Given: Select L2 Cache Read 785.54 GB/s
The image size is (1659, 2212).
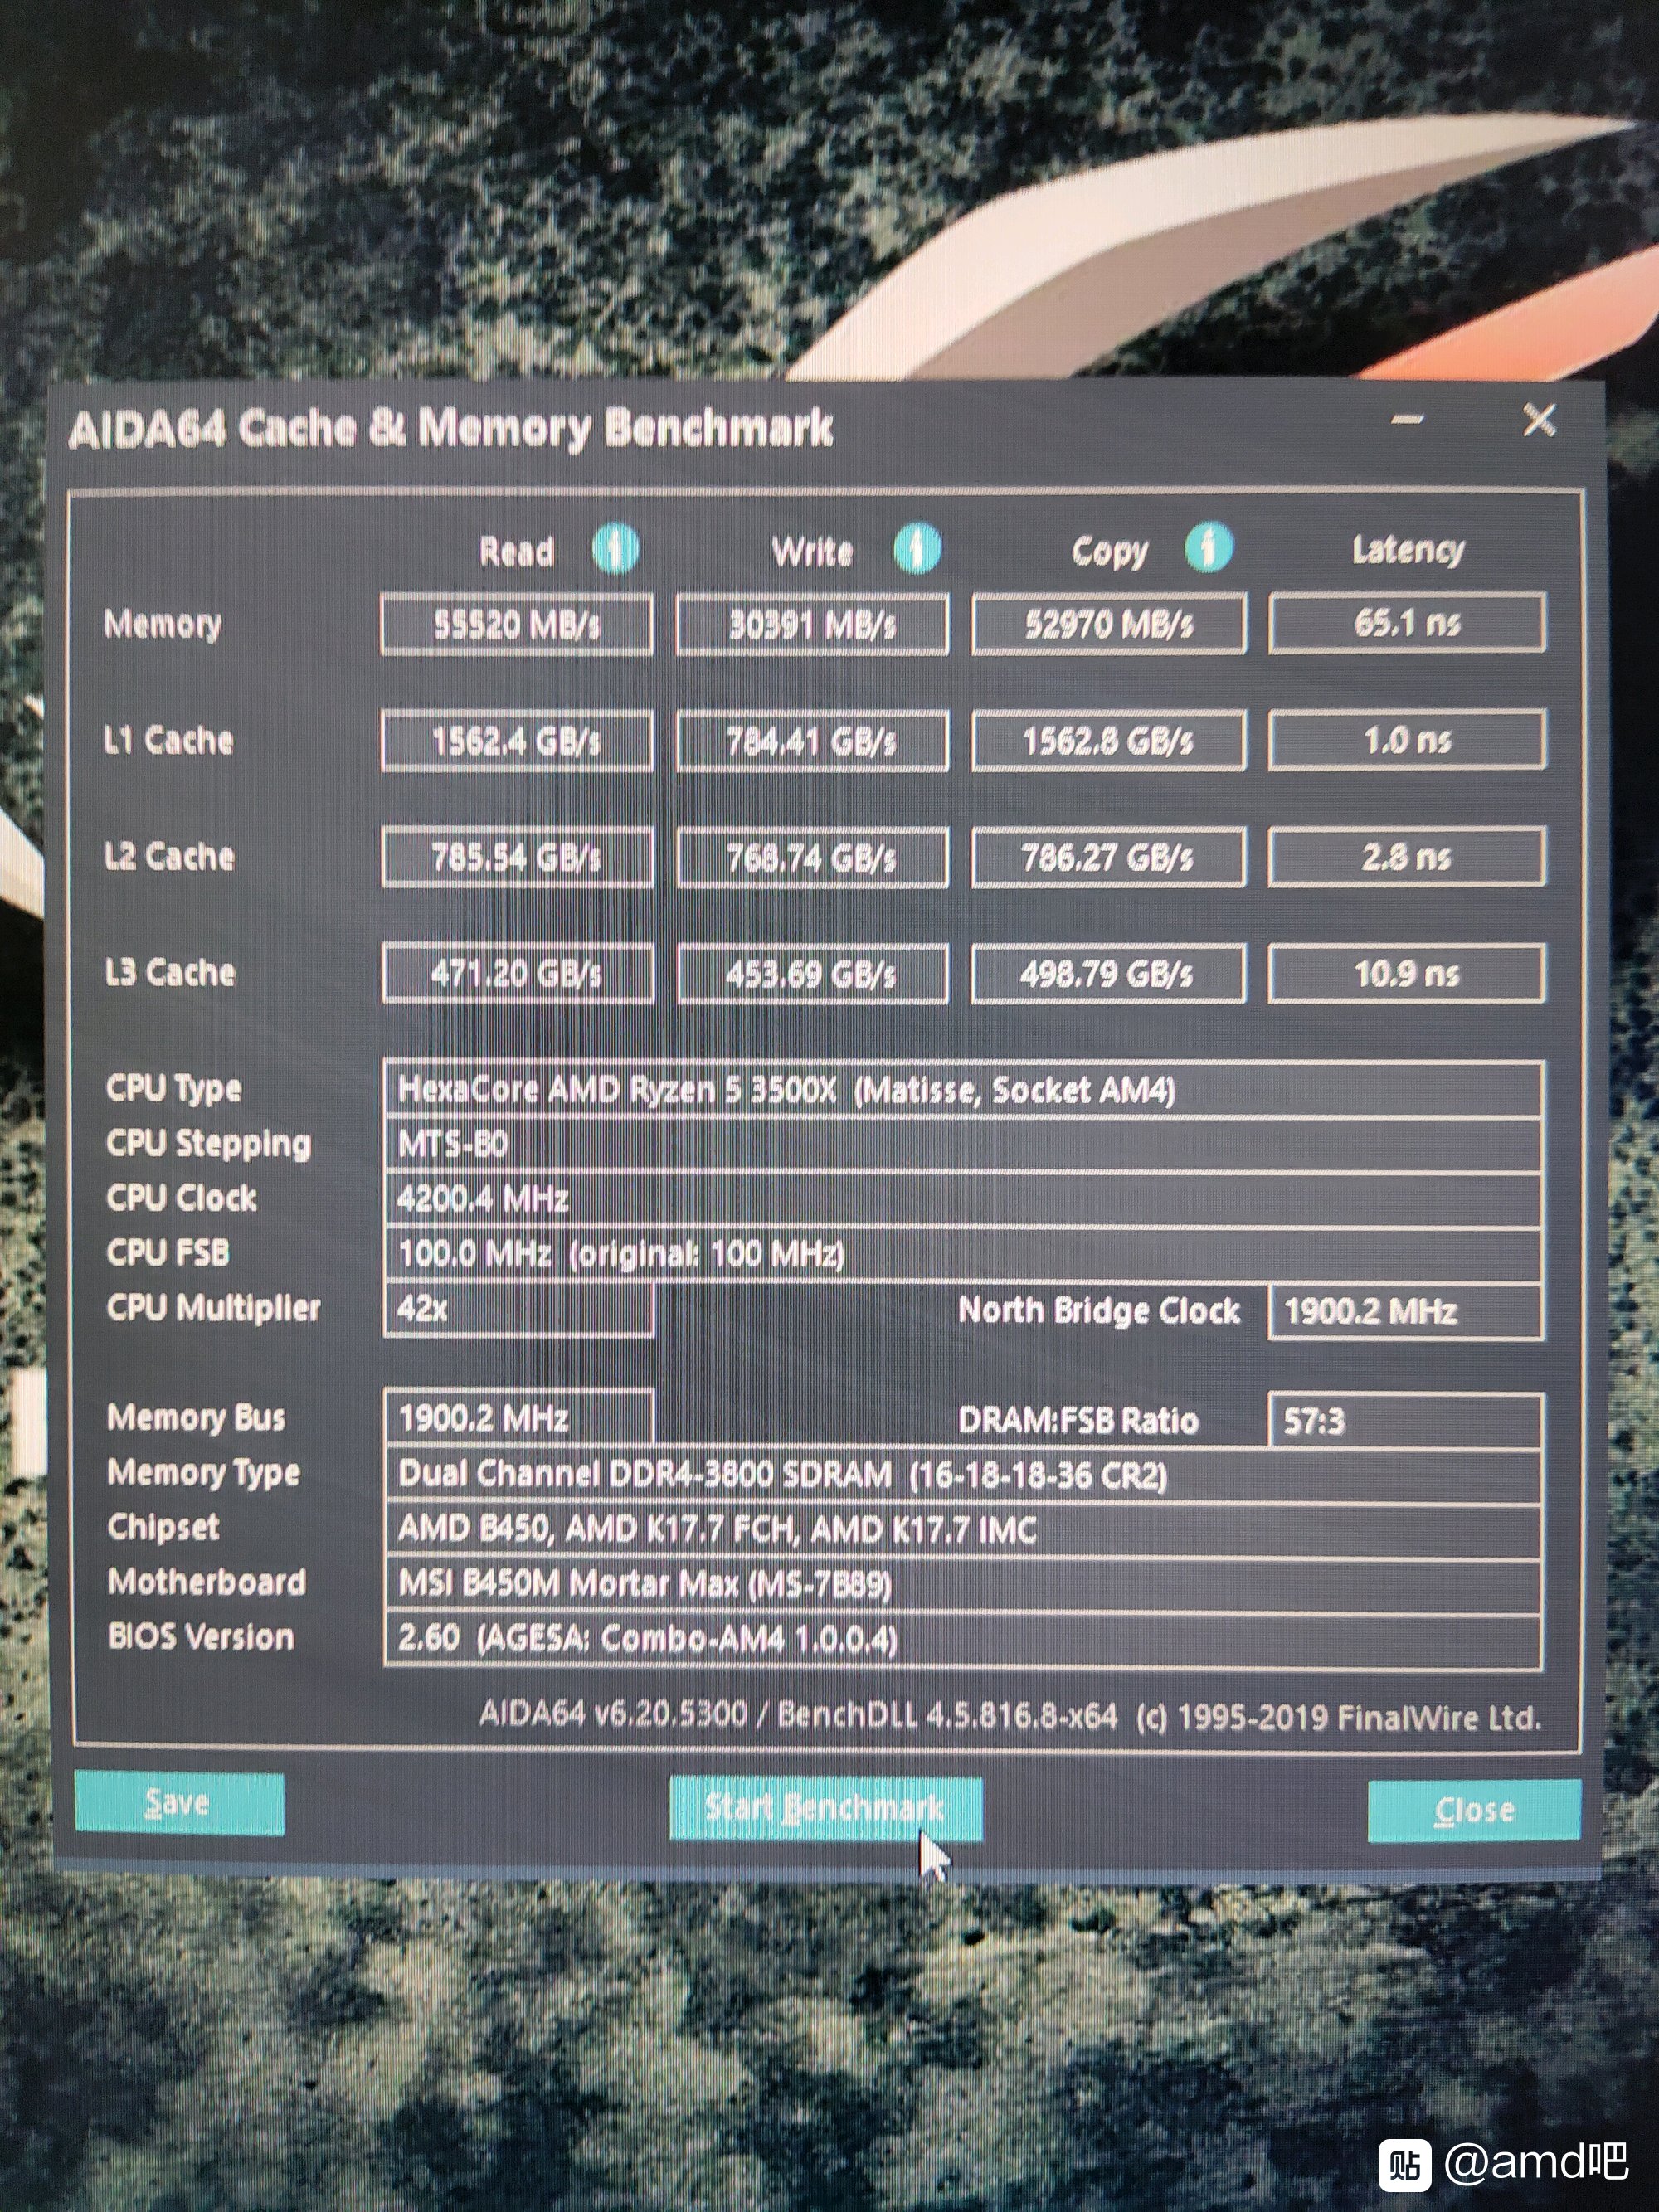Looking at the screenshot, I should tap(518, 857).
